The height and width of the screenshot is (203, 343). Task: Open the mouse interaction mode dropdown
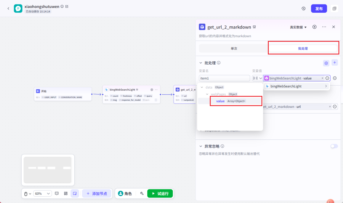pyautogui.click(x=27, y=193)
